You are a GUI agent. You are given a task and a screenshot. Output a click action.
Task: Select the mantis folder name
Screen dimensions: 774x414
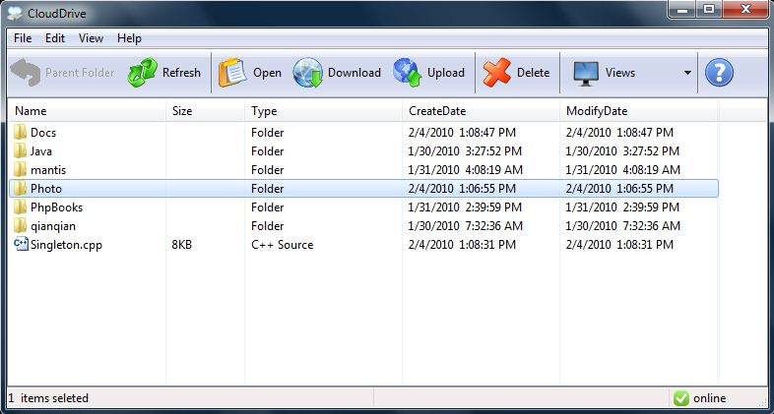point(48,170)
